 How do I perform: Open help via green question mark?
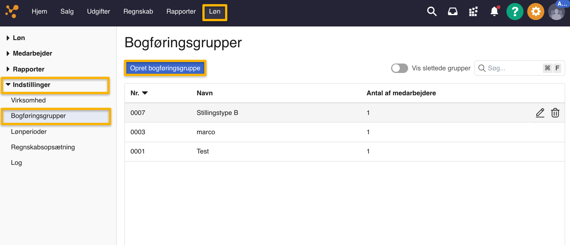(515, 12)
